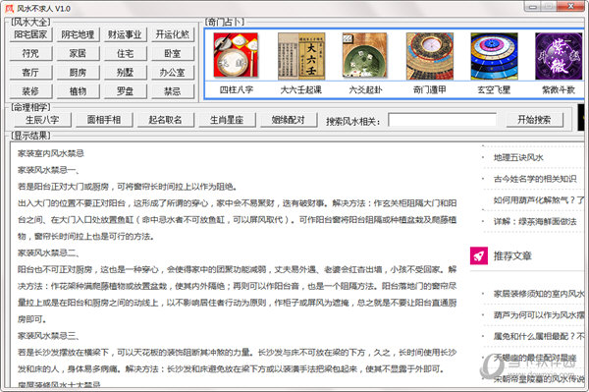Open the 家居装修须知的室内风水 link

pyautogui.click(x=539, y=294)
